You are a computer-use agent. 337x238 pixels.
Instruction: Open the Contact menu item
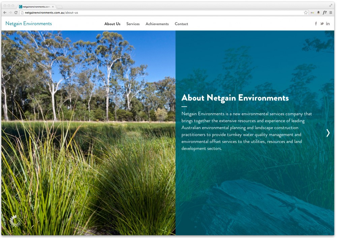[x=181, y=24]
